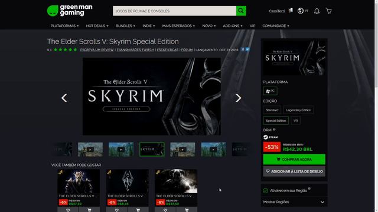Viewport: 378px width, 212px height.
Task: Click the globe language icon
Action: point(301,11)
